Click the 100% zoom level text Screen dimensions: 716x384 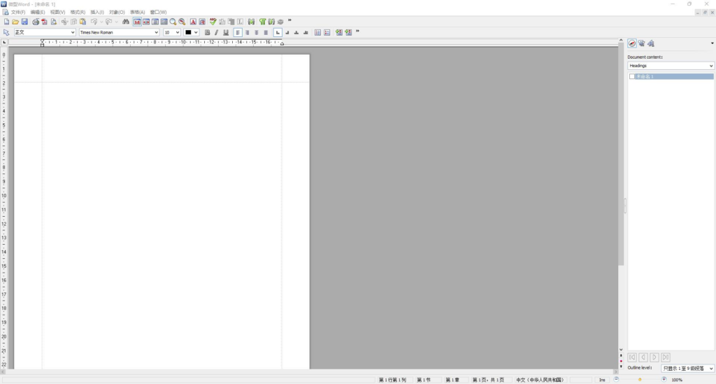click(x=677, y=380)
